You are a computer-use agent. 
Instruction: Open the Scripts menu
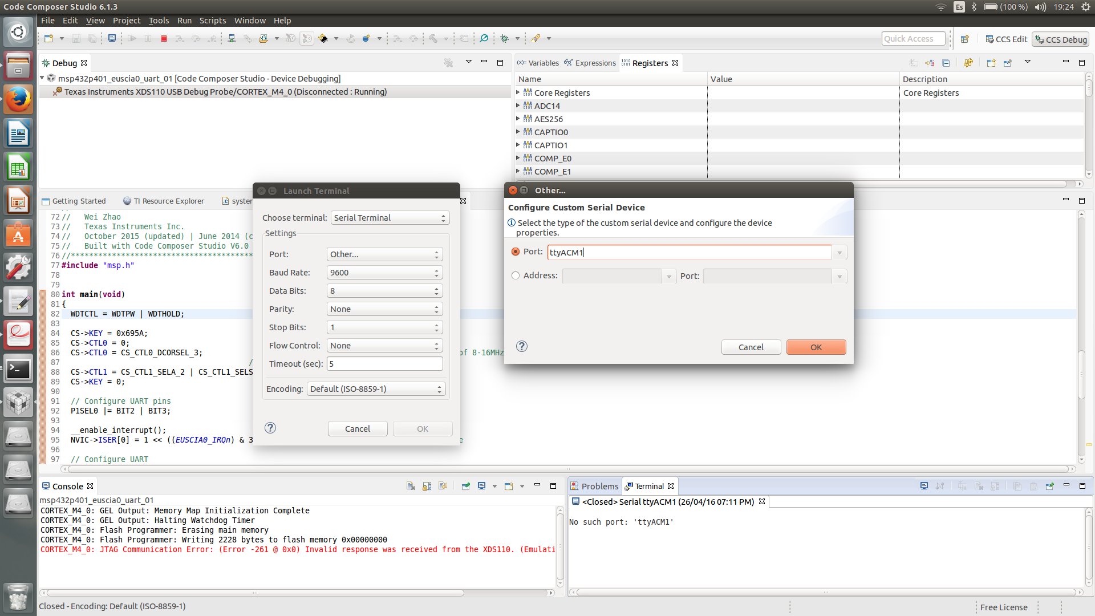(x=213, y=21)
